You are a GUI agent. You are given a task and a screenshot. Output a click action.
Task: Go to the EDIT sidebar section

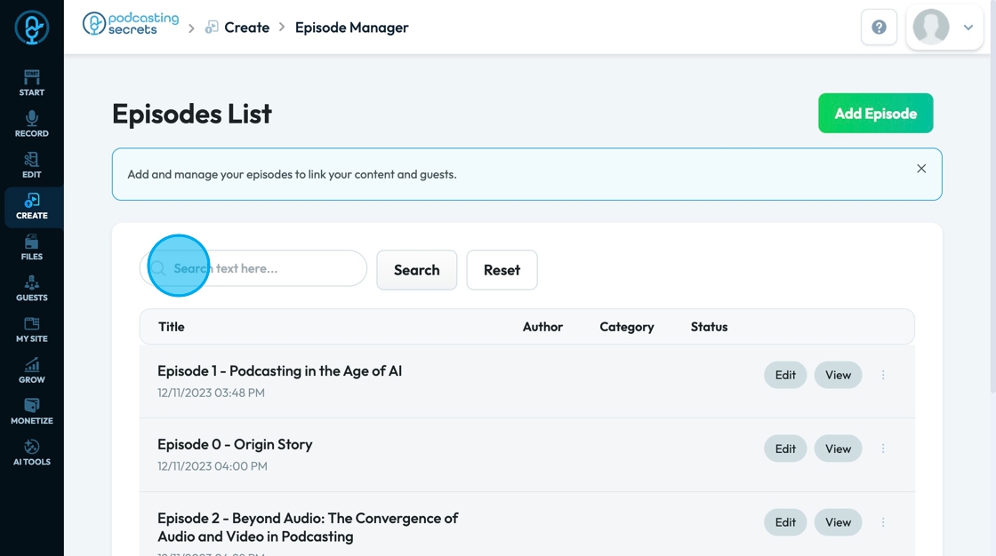point(31,164)
